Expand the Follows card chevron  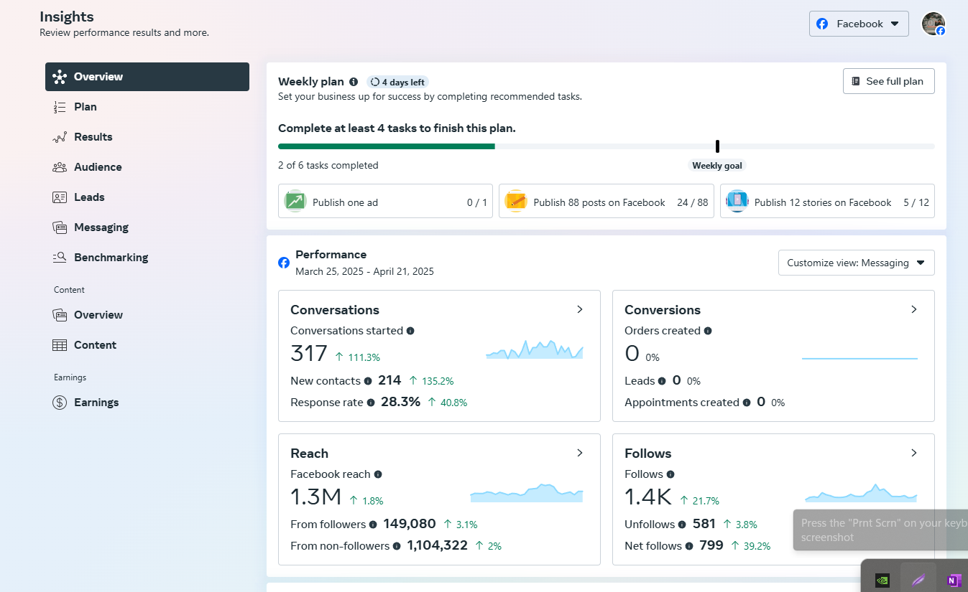[x=914, y=453]
